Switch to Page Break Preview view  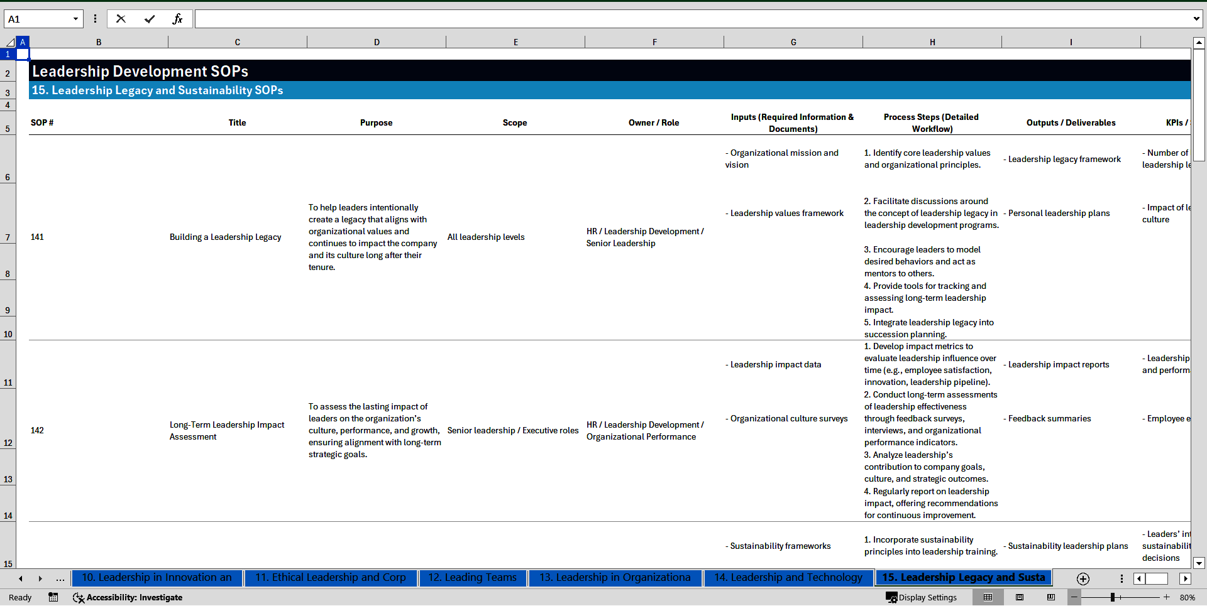point(1050,597)
